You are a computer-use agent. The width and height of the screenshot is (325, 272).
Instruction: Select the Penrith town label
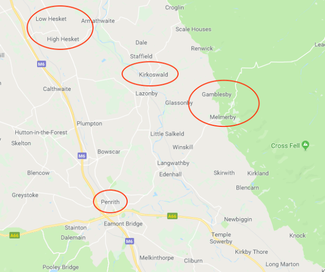[110, 202]
